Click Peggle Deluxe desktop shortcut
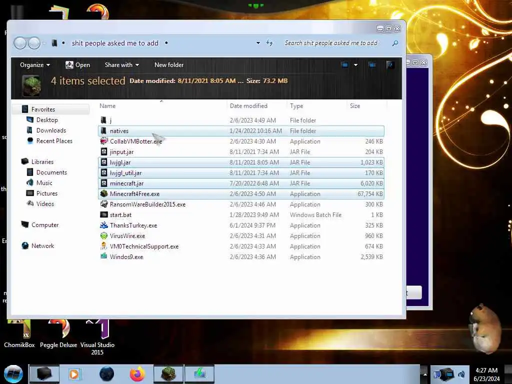The image size is (512, 384). coord(58,334)
